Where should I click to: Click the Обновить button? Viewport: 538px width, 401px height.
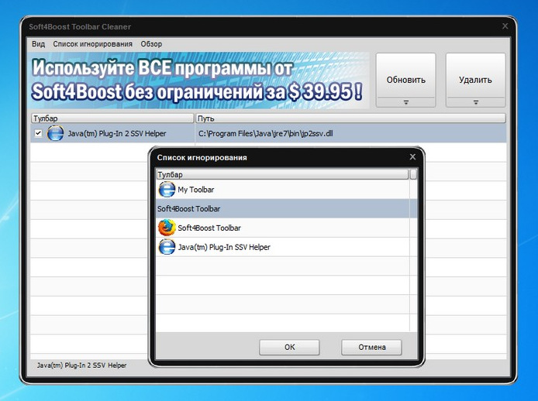click(406, 75)
